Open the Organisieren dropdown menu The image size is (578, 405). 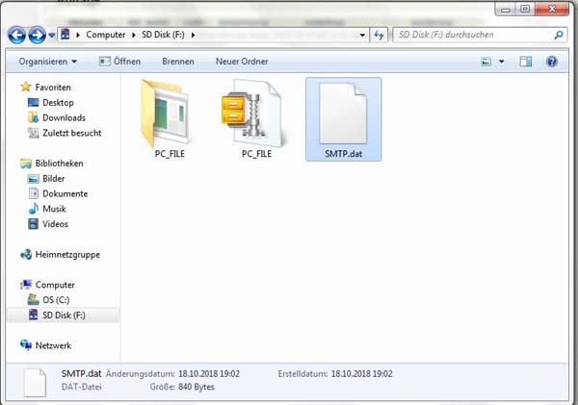click(x=48, y=62)
